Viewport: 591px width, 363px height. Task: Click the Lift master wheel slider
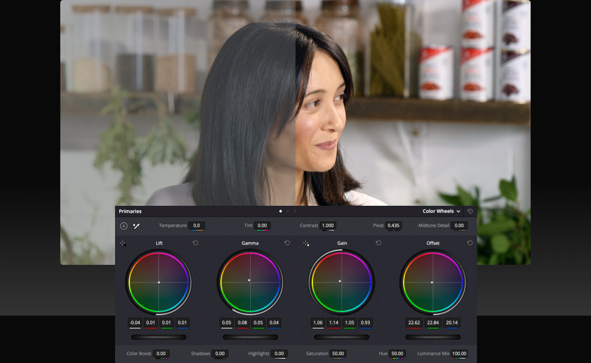158,336
